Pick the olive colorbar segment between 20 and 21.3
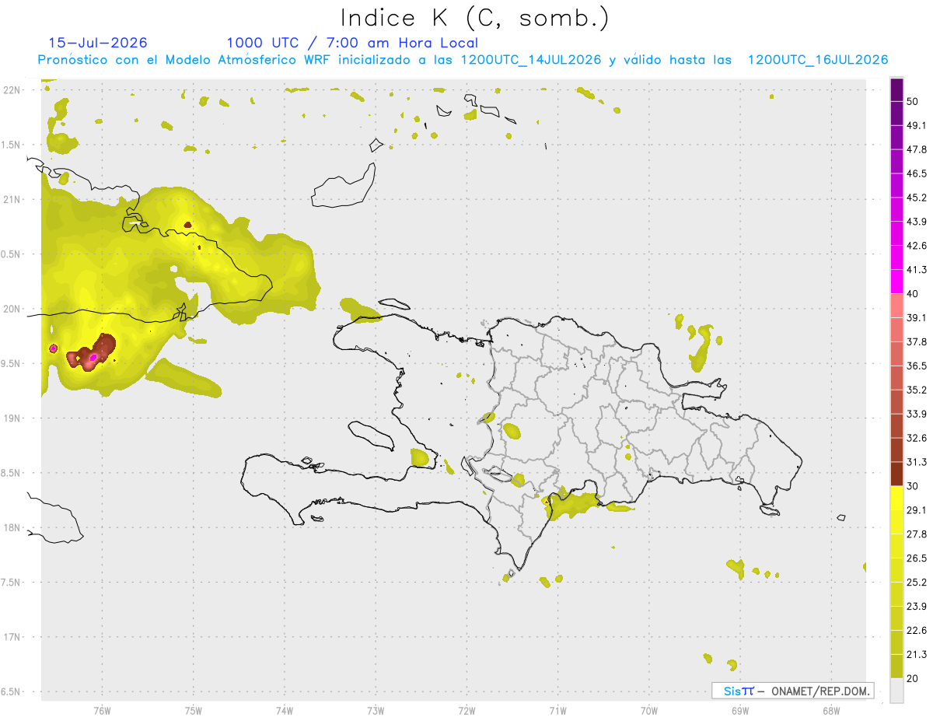Screen dimensions: 933x721 click(x=896, y=667)
